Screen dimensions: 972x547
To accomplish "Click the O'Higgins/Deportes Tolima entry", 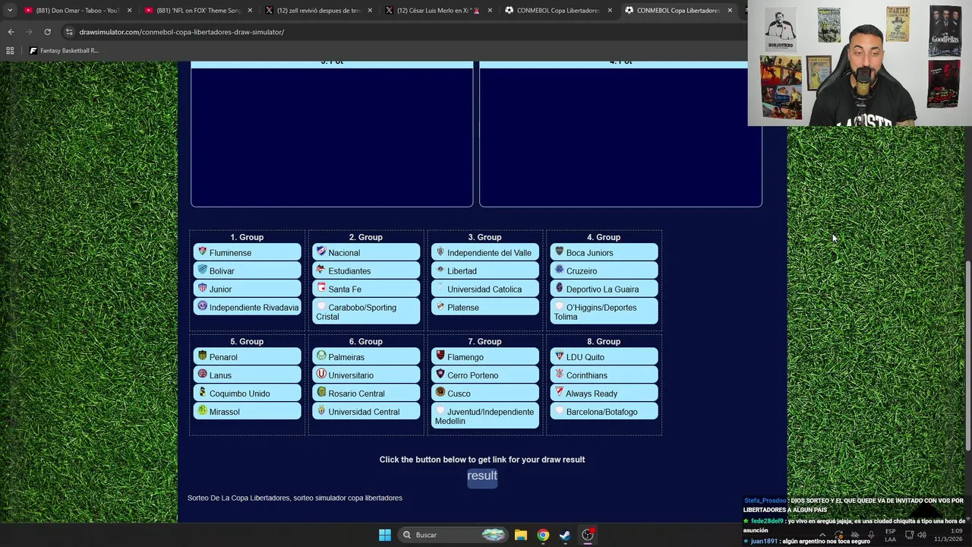I will coord(604,311).
